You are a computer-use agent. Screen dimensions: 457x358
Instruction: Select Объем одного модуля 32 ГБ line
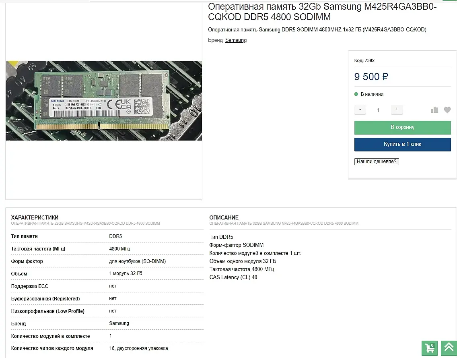[x=243, y=261]
